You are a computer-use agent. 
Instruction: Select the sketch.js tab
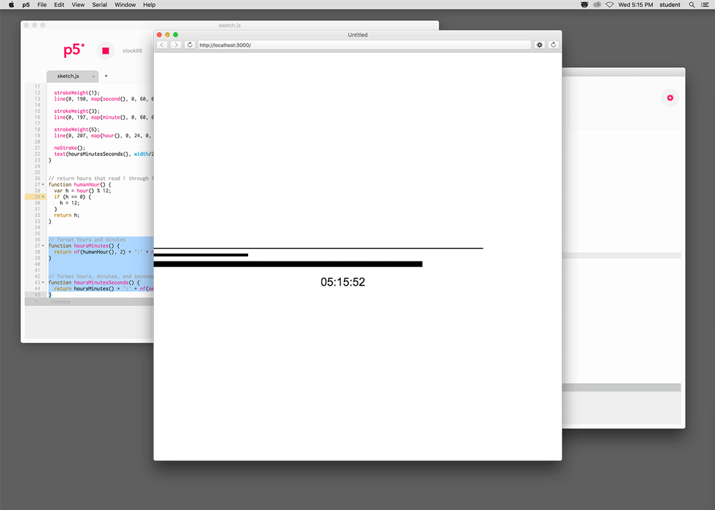(68, 76)
